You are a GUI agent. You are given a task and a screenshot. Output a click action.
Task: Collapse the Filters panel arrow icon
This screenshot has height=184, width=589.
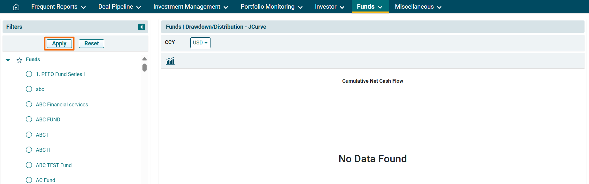coord(142,27)
